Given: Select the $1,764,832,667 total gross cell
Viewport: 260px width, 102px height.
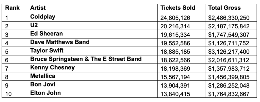Looking at the screenshot, I should 229,94.
